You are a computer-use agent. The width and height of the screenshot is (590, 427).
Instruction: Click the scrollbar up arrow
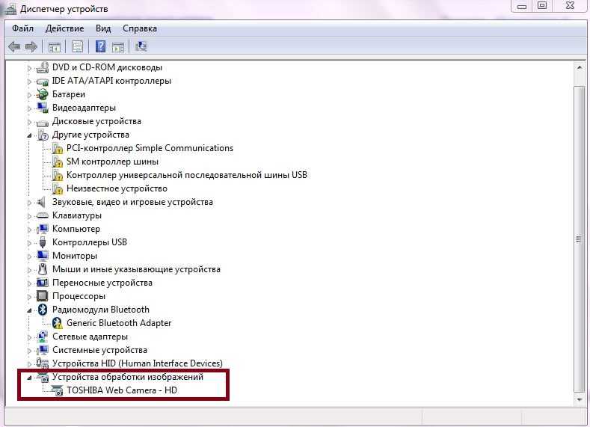point(579,68)
